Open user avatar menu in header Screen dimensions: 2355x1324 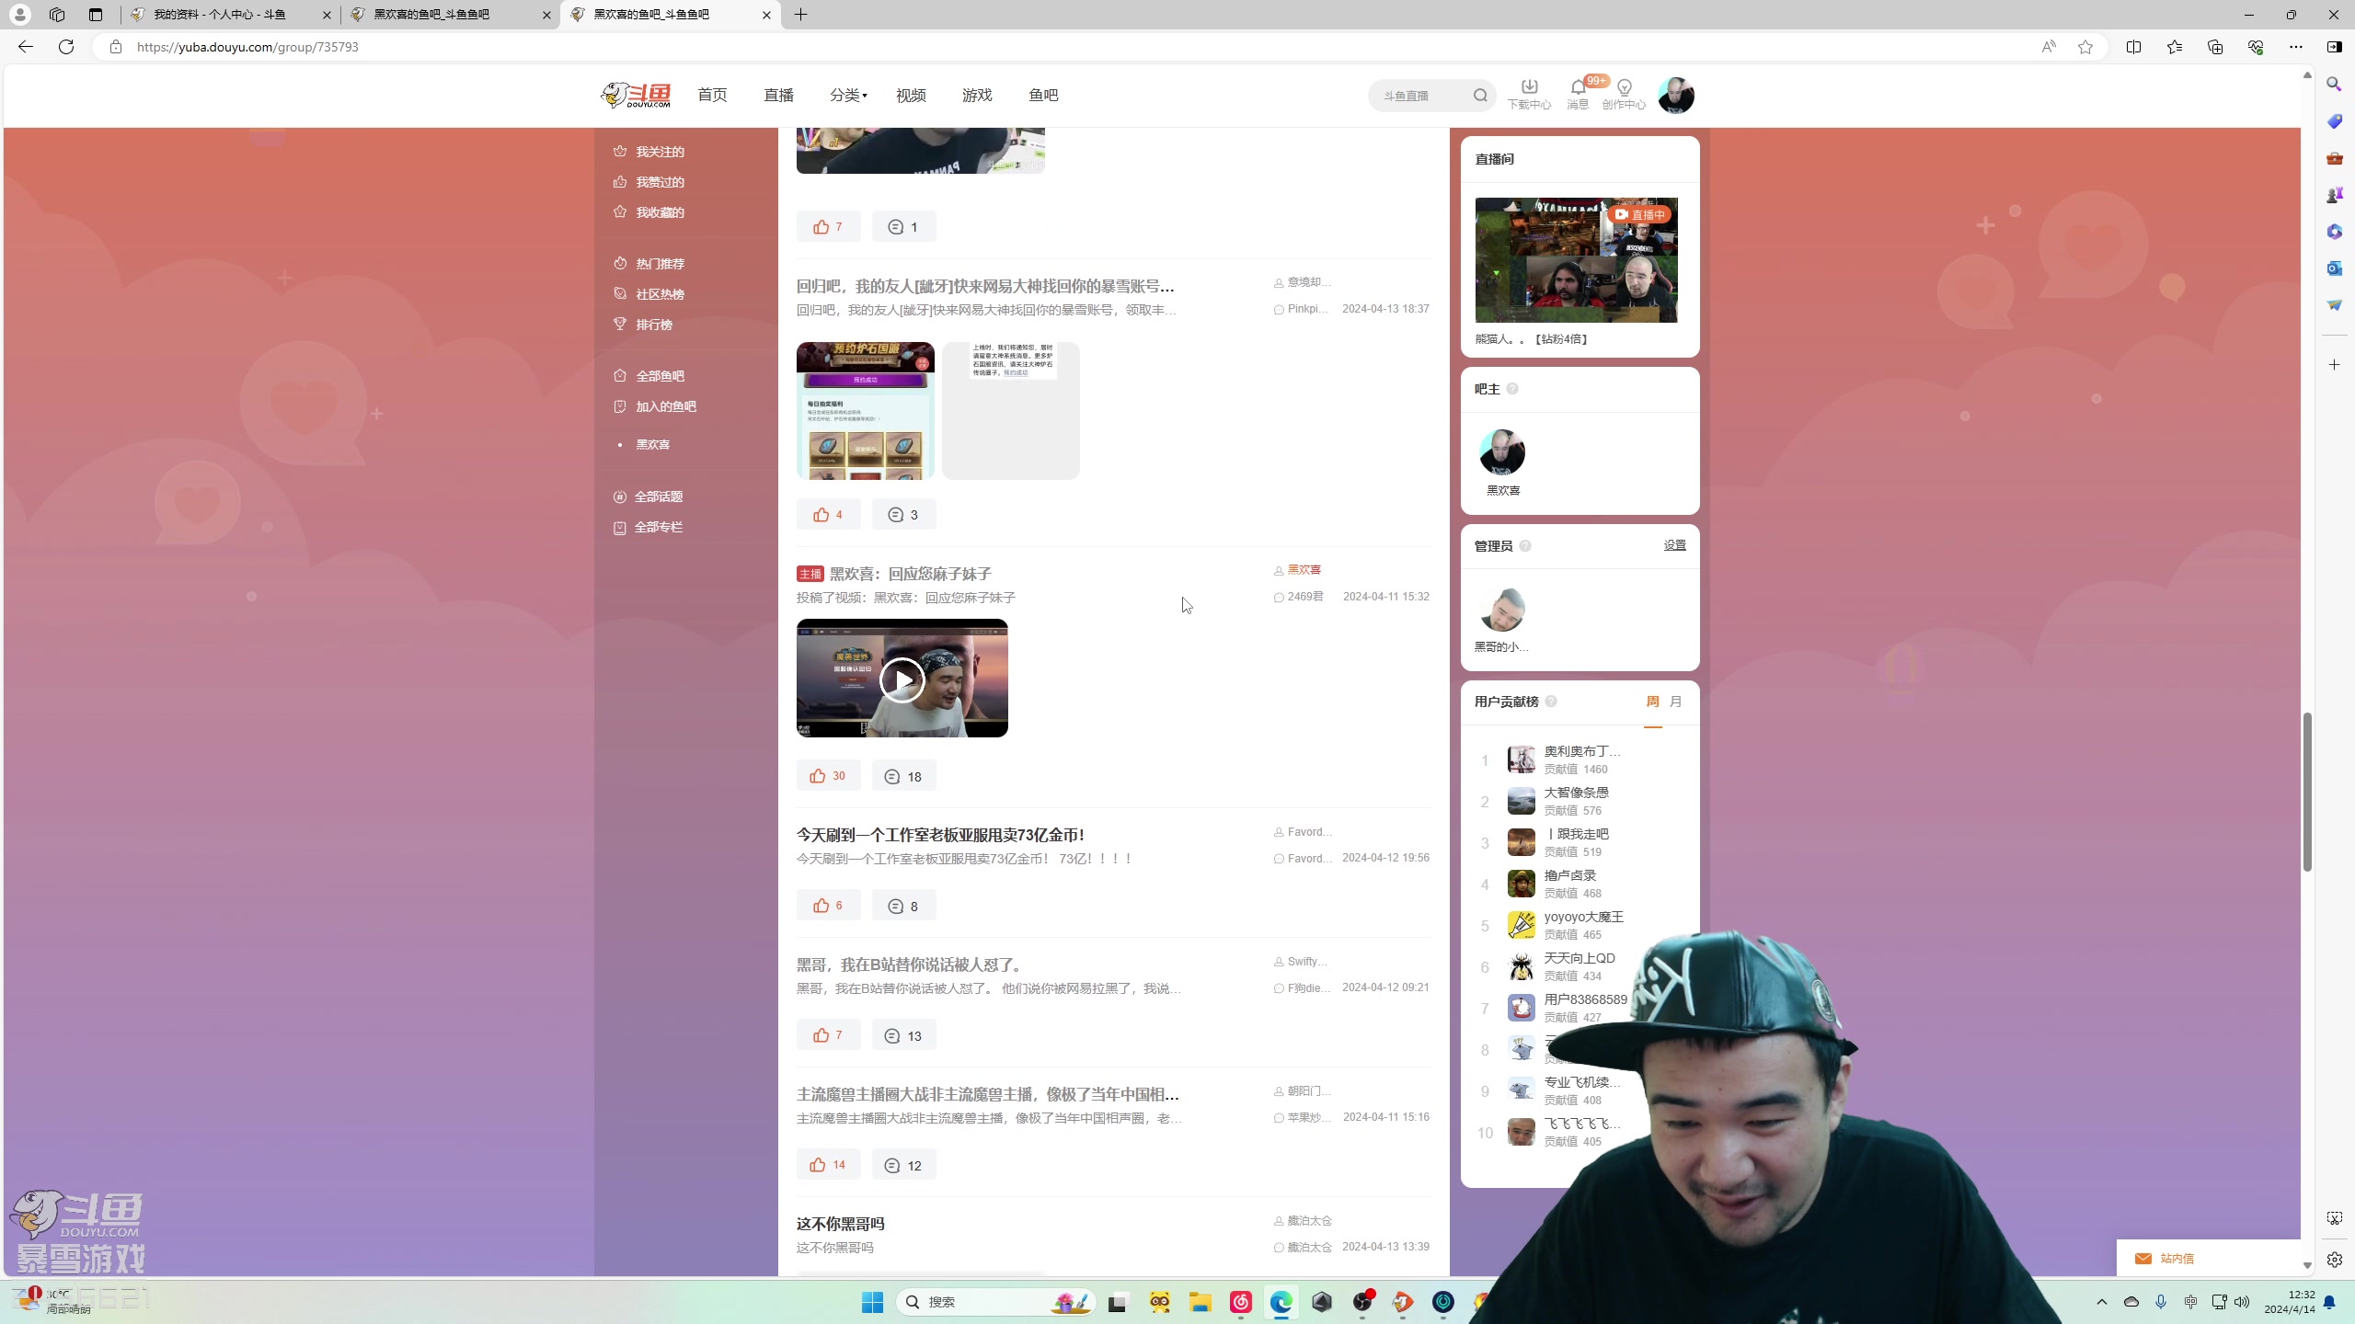[1675, 96]
